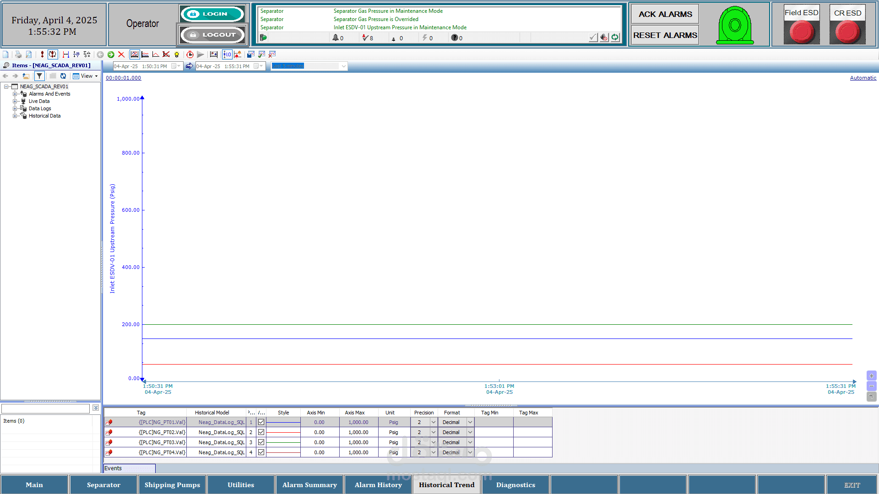879x494 pixels.
Task: Click the zoom in button beside chart
Action: click(871, 376)
